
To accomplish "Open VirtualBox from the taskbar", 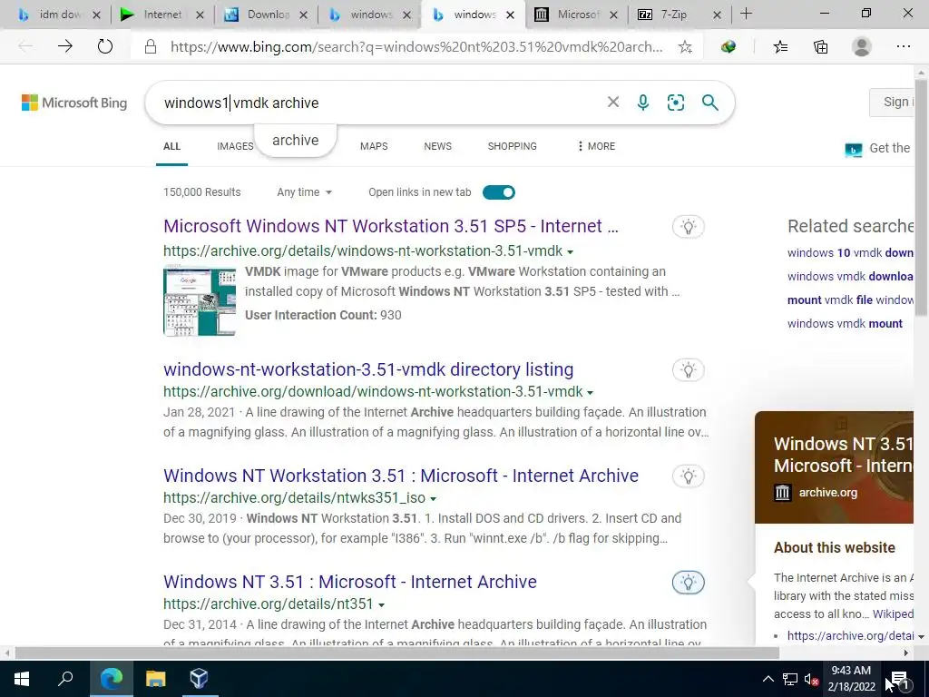I will coord(199,679).
